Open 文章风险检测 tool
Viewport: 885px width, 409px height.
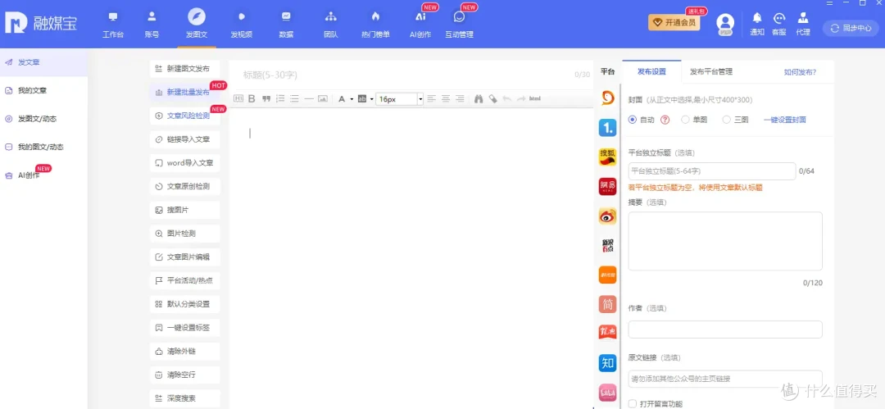click(x=185, y=116)
